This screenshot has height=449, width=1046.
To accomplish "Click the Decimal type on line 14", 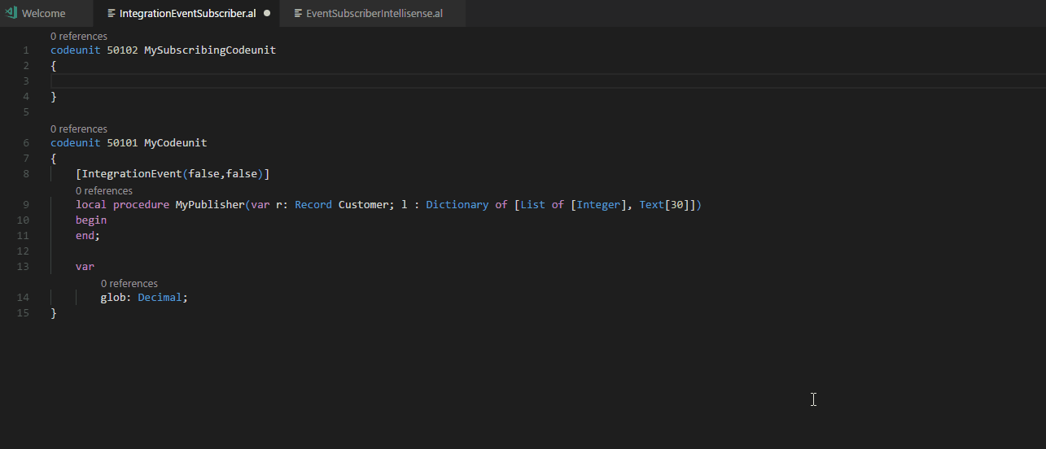I will [160, 298].
